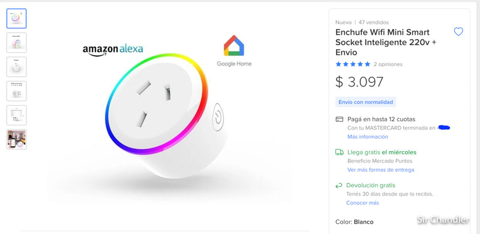Click the main smart socket product image

tap(167, 116)
